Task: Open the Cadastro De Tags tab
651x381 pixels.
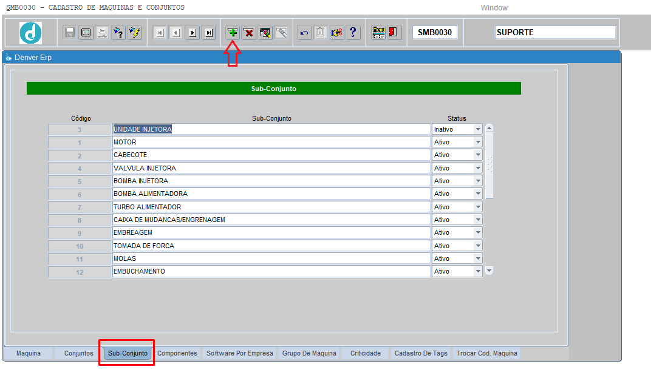Action: [x=421, y=353]
